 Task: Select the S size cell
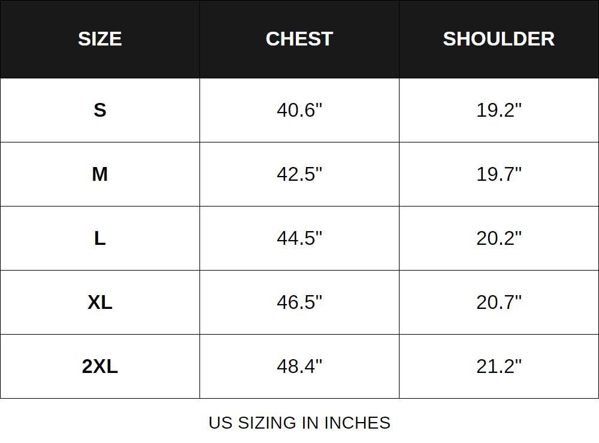pos(100,110)
